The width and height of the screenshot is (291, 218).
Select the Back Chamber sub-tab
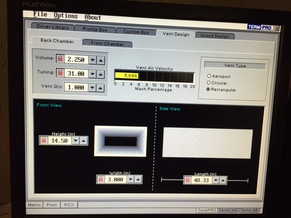[57, 41]
